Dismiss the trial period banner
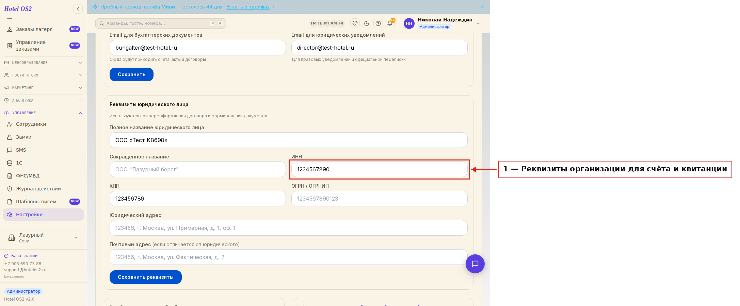Screen dimensions: 740x306 pos(482,7)
